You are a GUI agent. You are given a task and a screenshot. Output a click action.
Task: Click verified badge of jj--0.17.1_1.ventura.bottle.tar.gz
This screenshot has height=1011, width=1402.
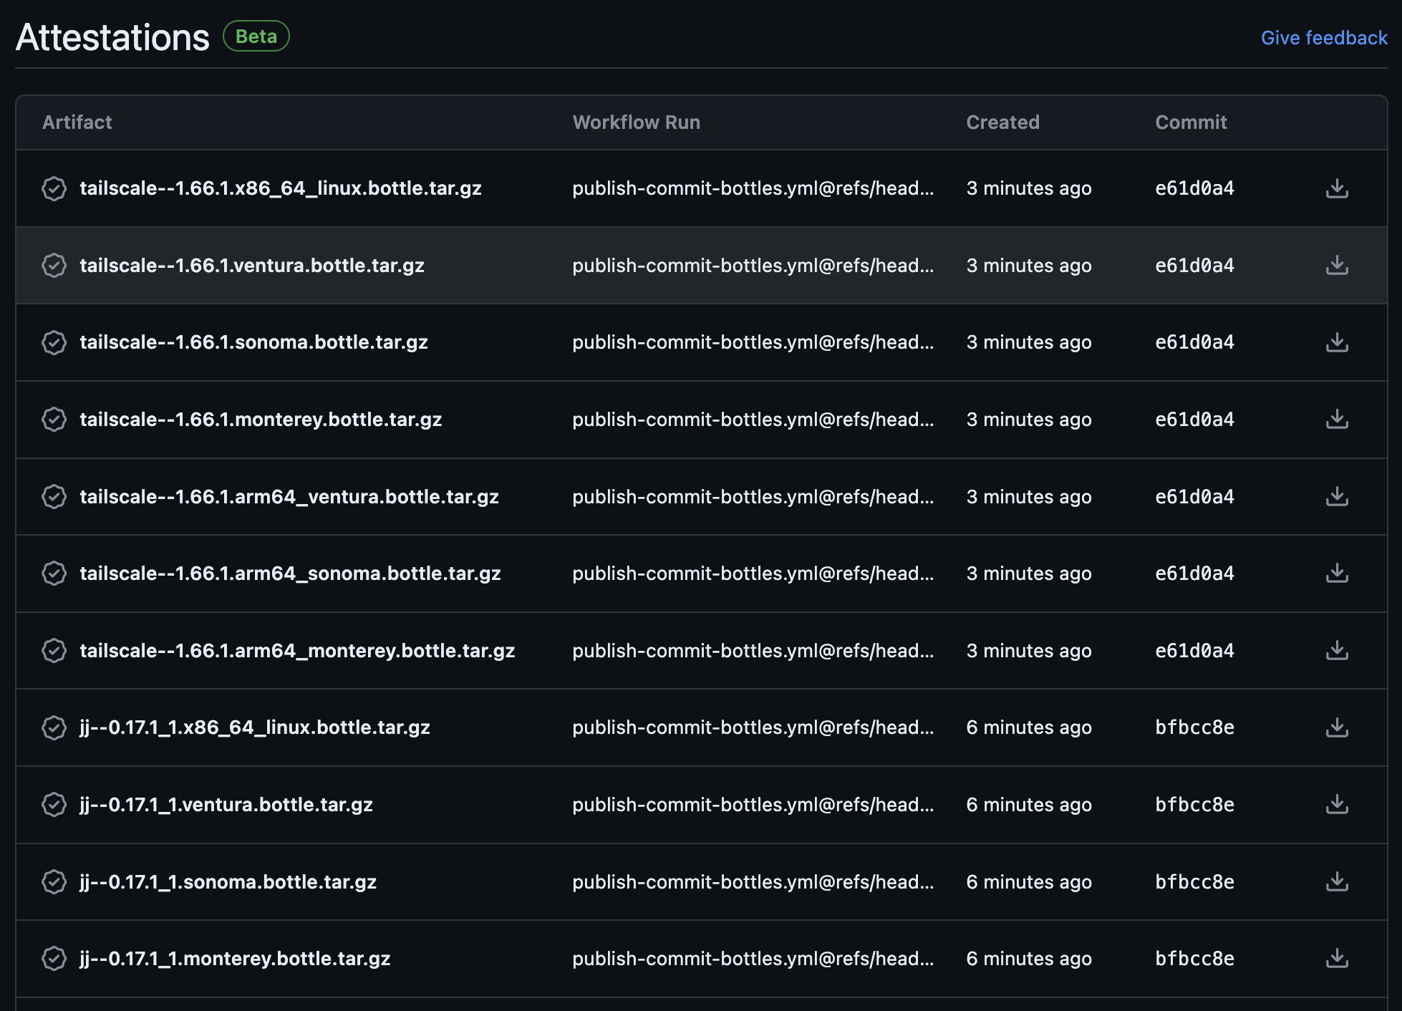click(54, 805)
